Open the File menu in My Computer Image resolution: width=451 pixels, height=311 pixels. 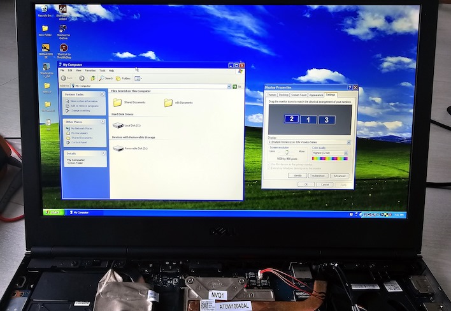62,71
